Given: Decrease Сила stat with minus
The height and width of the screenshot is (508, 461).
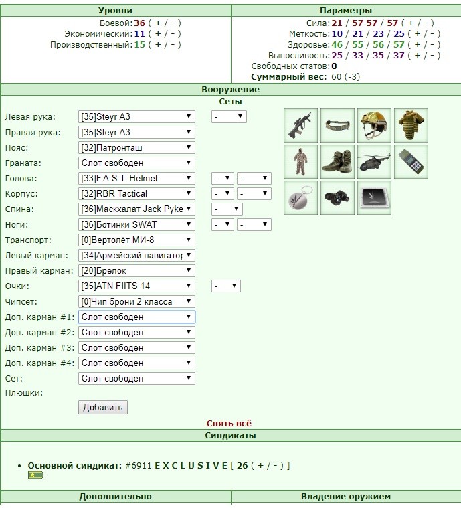Looking at the screenshot, I should [426, 23].
